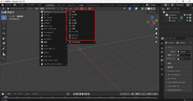
Task: Pin the Scene properties panel
Action: pyautogui.click(x=191, y=43)
